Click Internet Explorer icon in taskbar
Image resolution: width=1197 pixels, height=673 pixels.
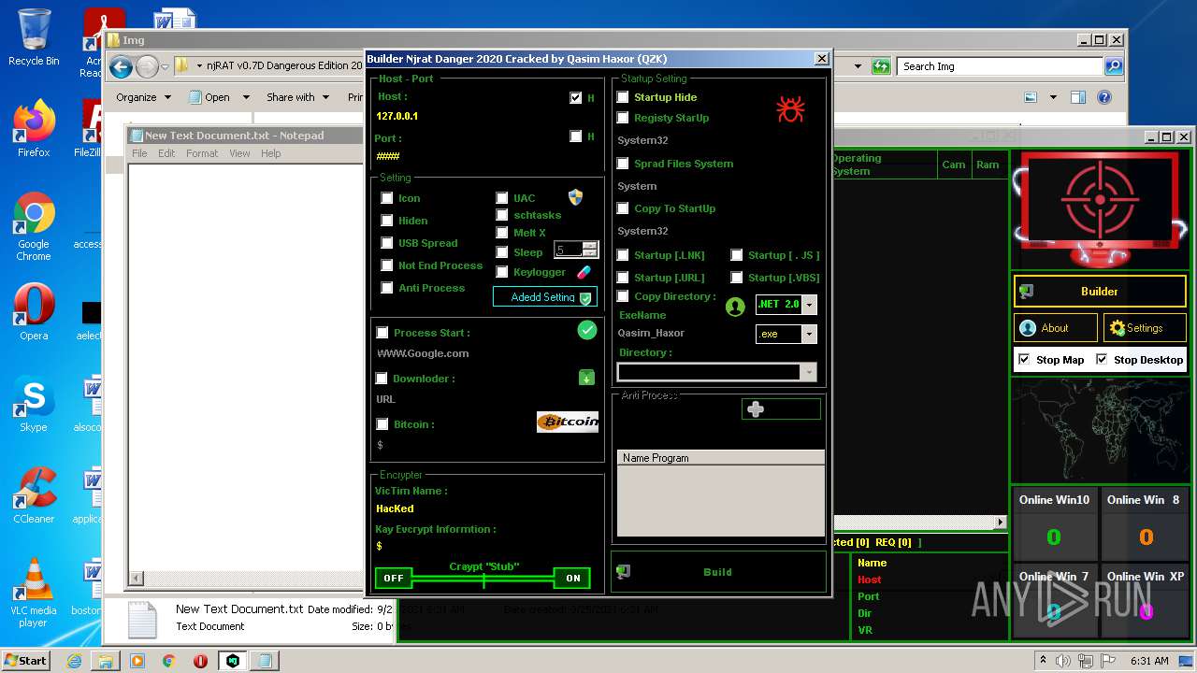pyautogui.click(x=74, y=661)
